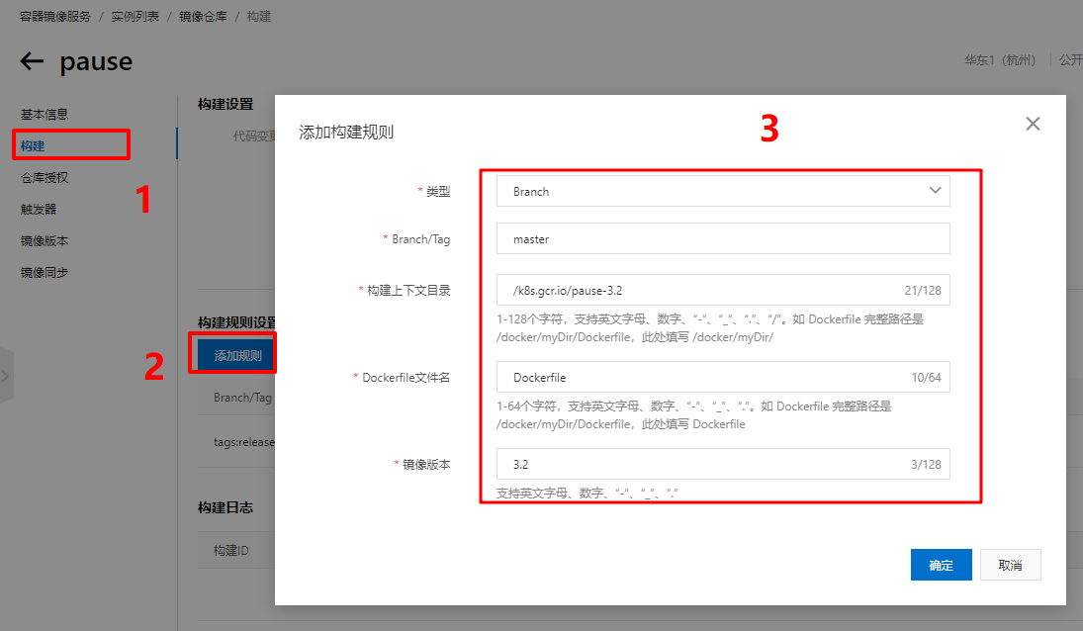Image resolution: width=1083 pixels, height=631 pixels.
Task: Click 实例列表 breadcrumb link
Action: tap(135, 17)
